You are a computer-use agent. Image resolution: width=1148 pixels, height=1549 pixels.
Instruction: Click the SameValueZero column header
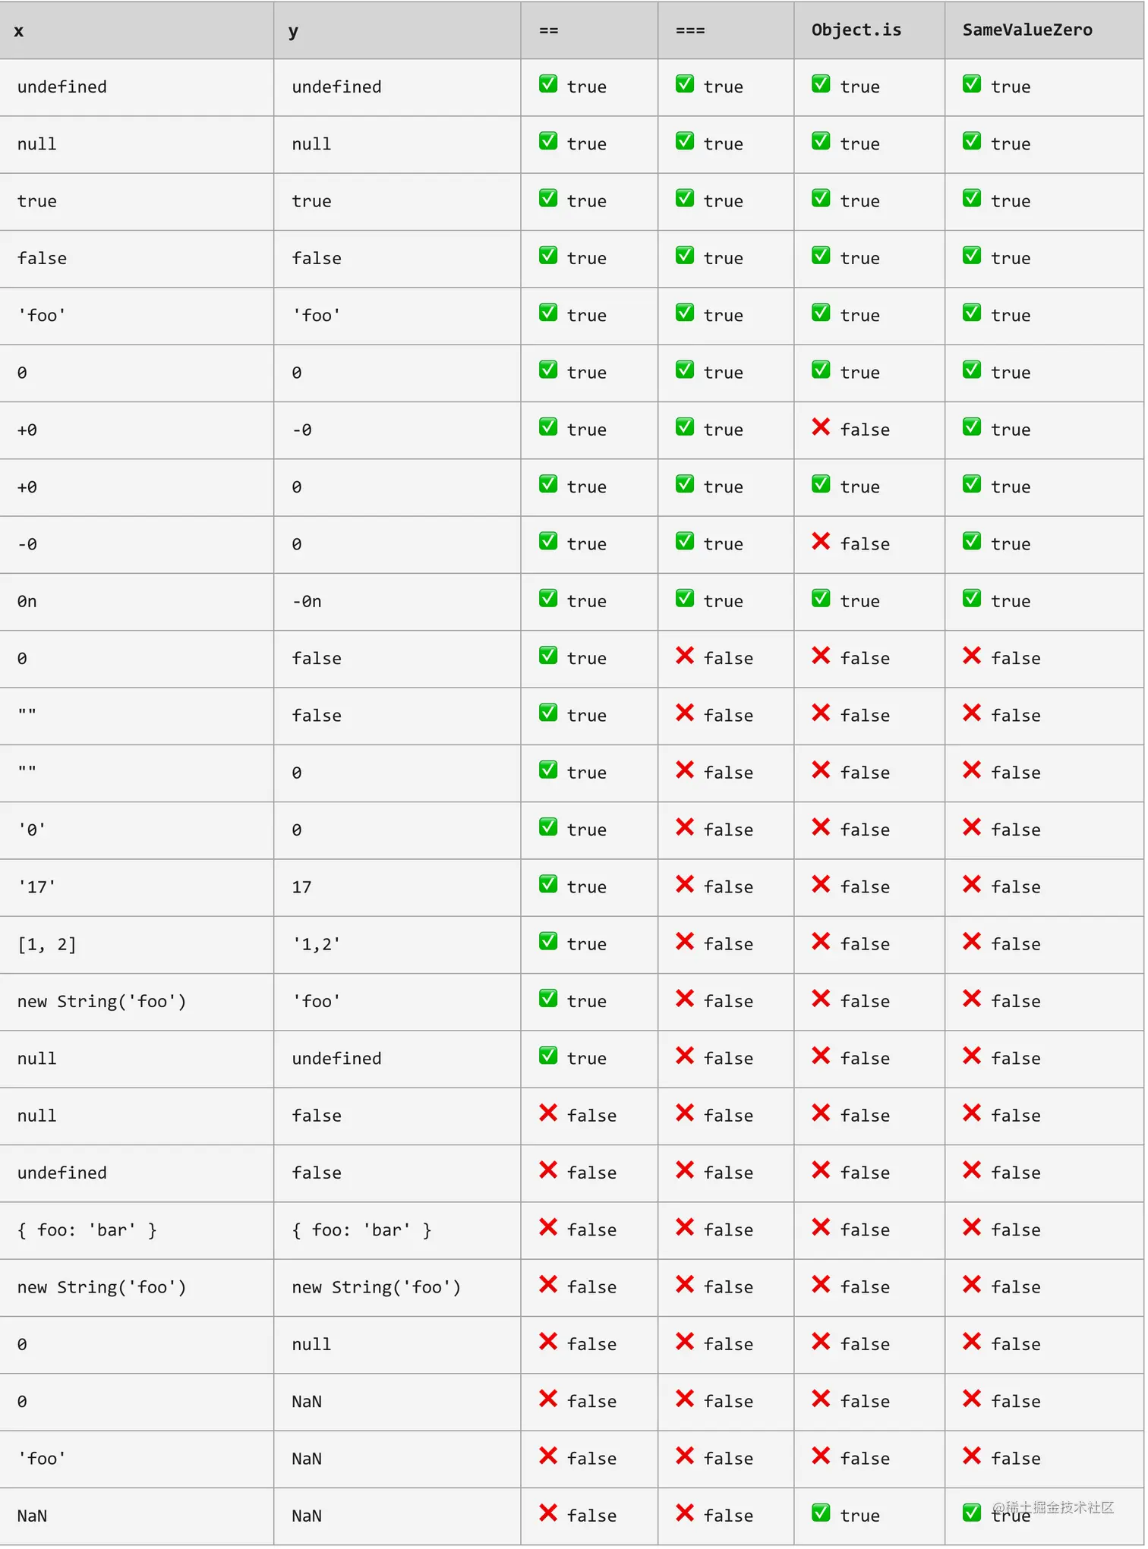[x=1027, y=30]
